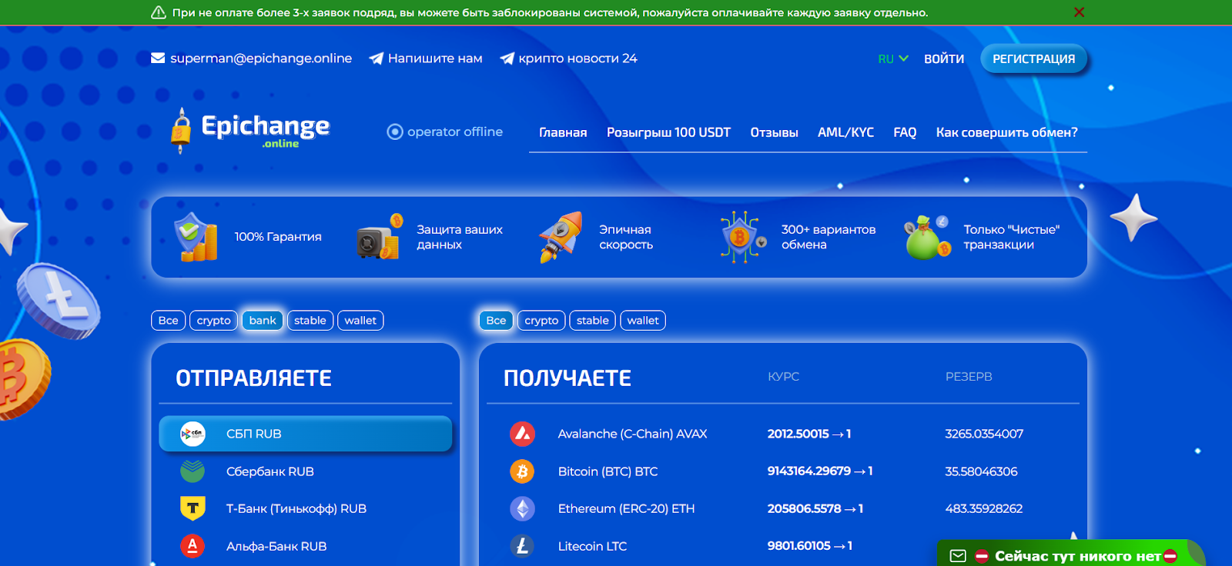This screenshot has width=1232, height=566.
Task: Select СБП RUB as send currency
Action: pos(305,434)
